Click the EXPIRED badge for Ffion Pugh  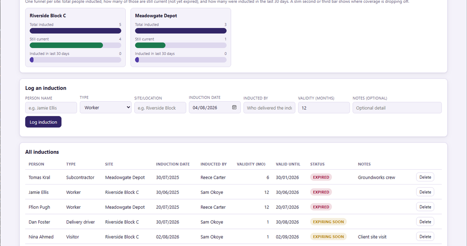point(321,207)
